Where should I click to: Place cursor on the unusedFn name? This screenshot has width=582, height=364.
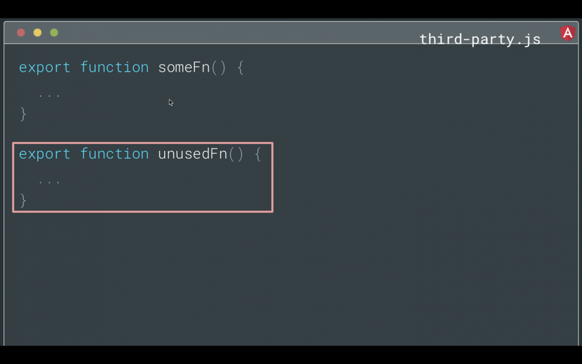[x=193, y=154]
